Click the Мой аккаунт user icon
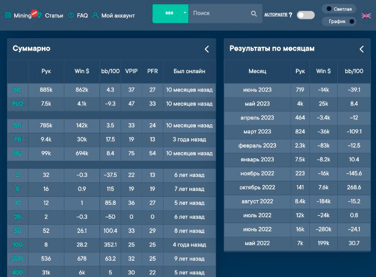Viewport: 376px width, 277px height. point(95,16)
